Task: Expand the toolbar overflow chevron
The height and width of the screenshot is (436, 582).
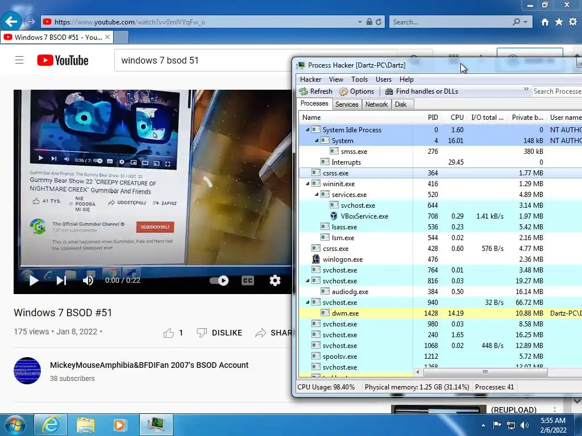Action: (526, 89)
